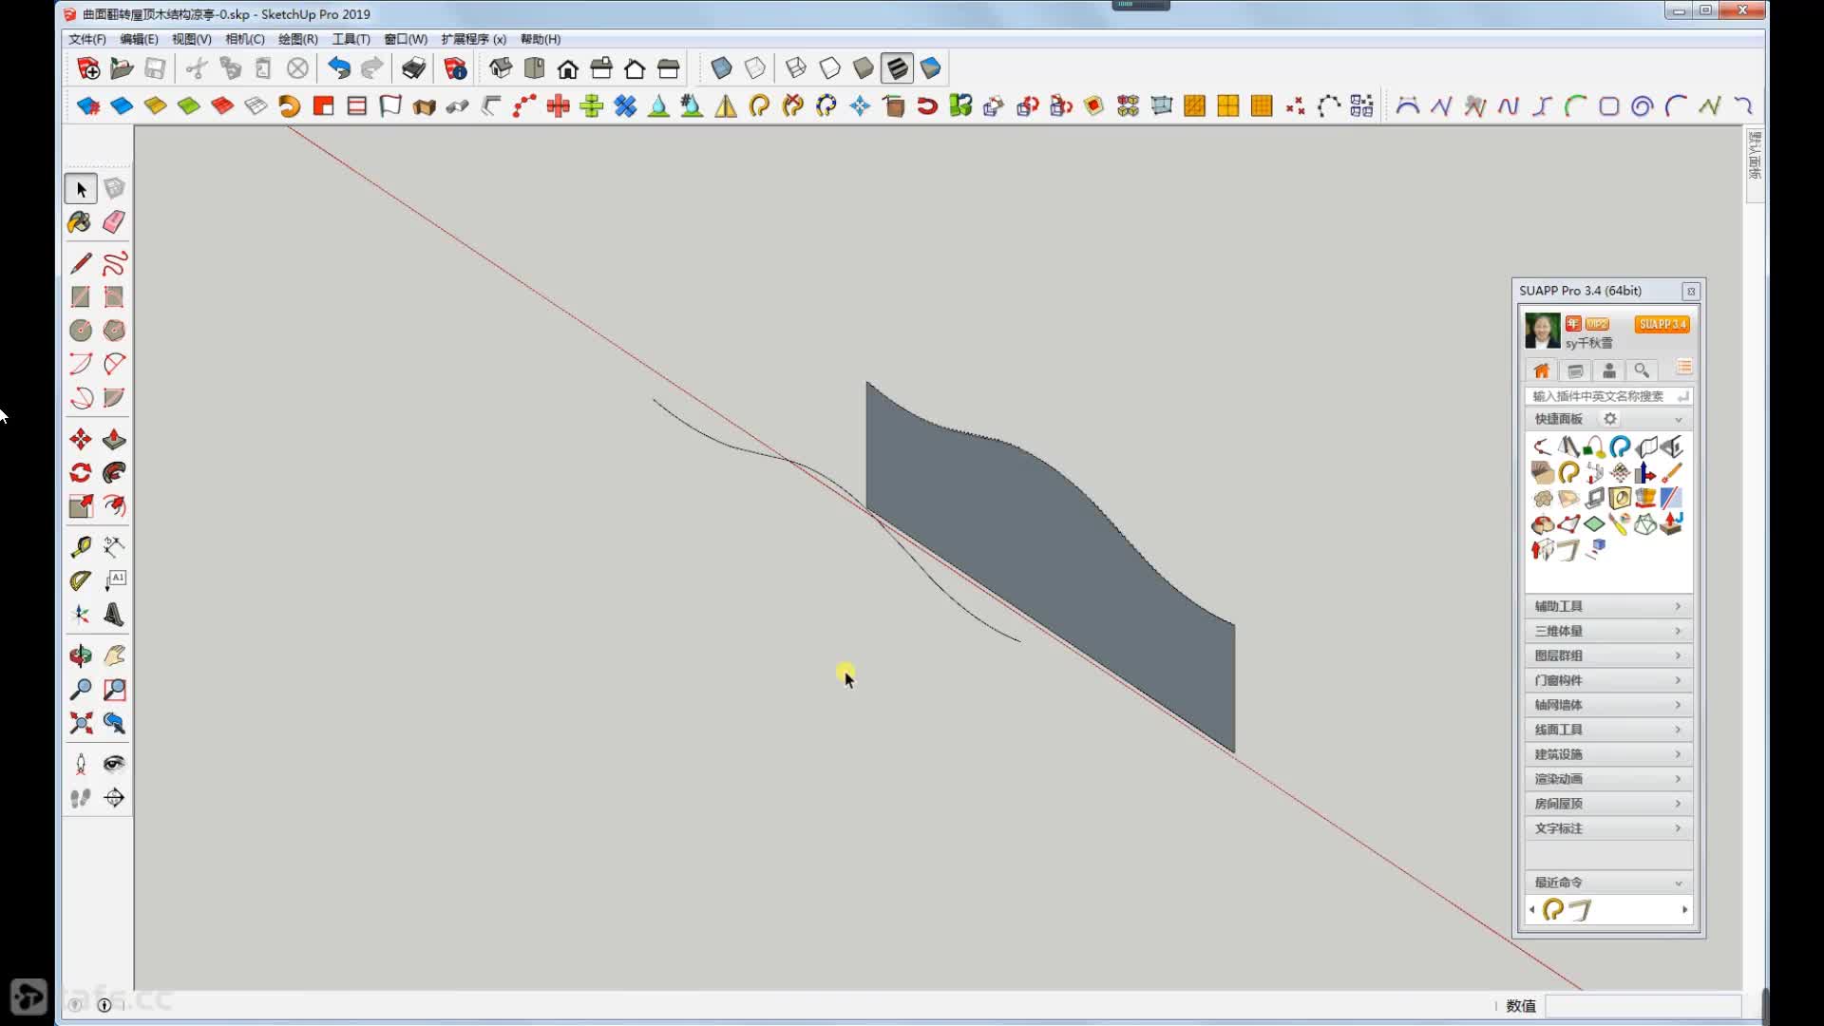Turn off Shaded With Textures style
The height and width of the screenshot is (1026, 1824).
click(897, 68)
